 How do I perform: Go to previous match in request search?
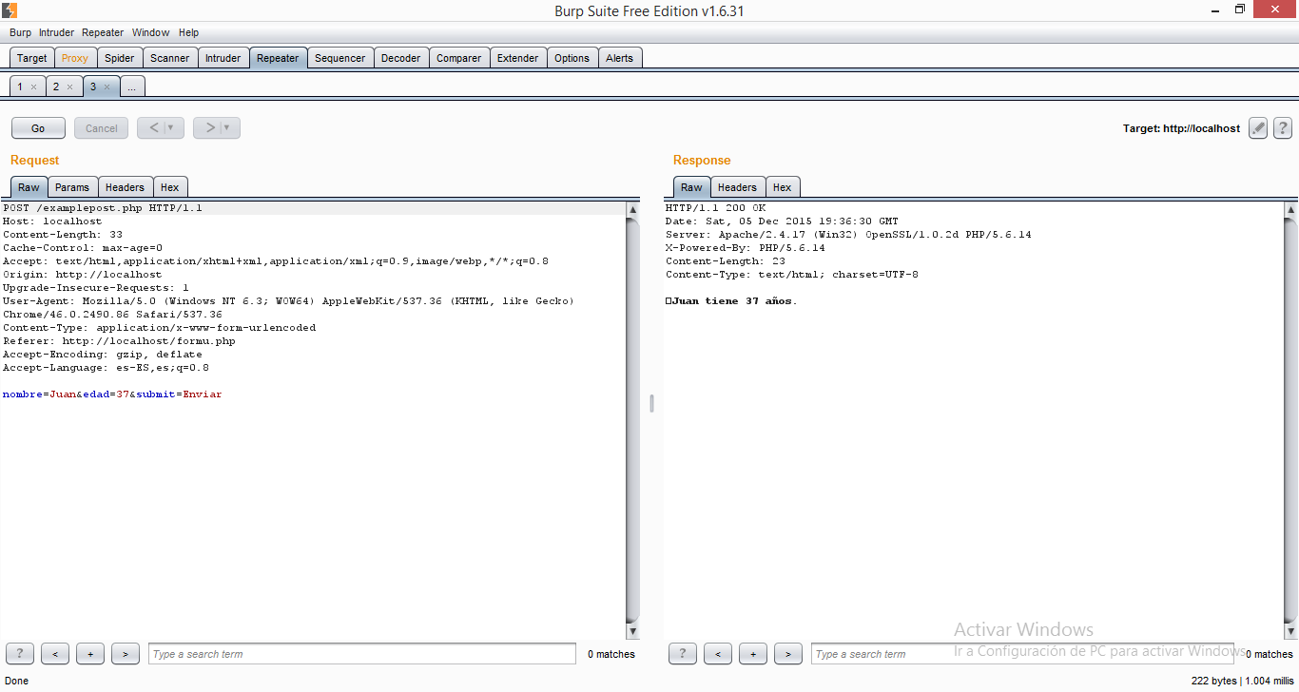[x=55, y=654]
